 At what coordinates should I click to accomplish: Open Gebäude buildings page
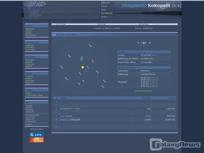[x=30, y=46]
